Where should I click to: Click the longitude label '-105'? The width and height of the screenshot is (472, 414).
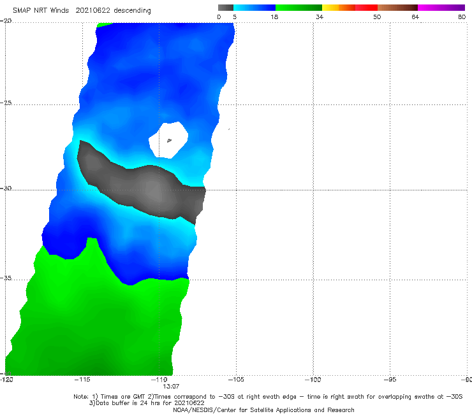click(236, 380)
